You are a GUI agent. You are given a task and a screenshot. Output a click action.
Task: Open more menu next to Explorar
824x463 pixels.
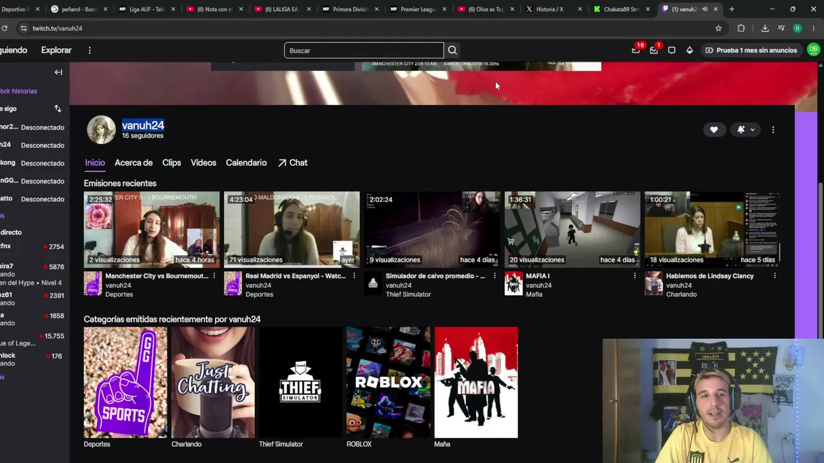[x=89, y=50]
